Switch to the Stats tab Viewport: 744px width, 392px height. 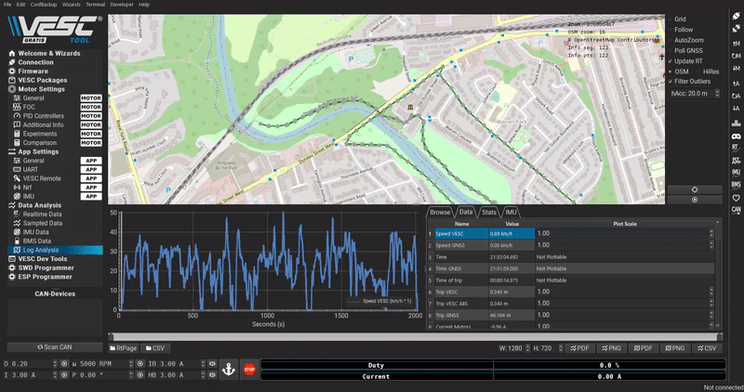click(489, 213)
